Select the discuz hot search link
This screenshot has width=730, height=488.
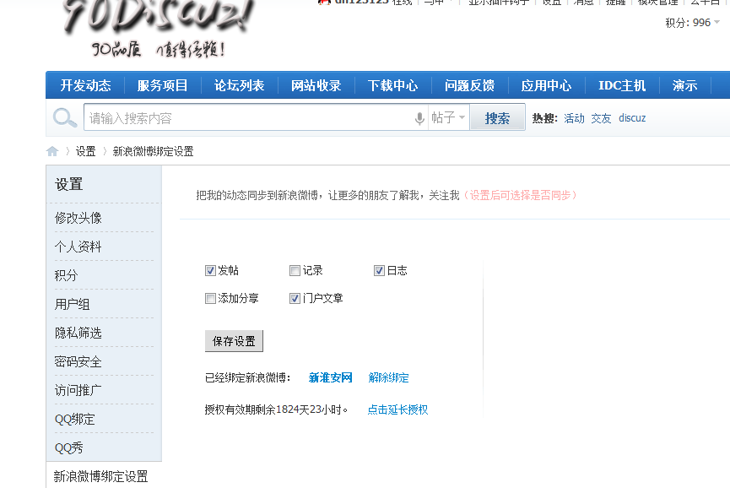[x=632, y=118]
